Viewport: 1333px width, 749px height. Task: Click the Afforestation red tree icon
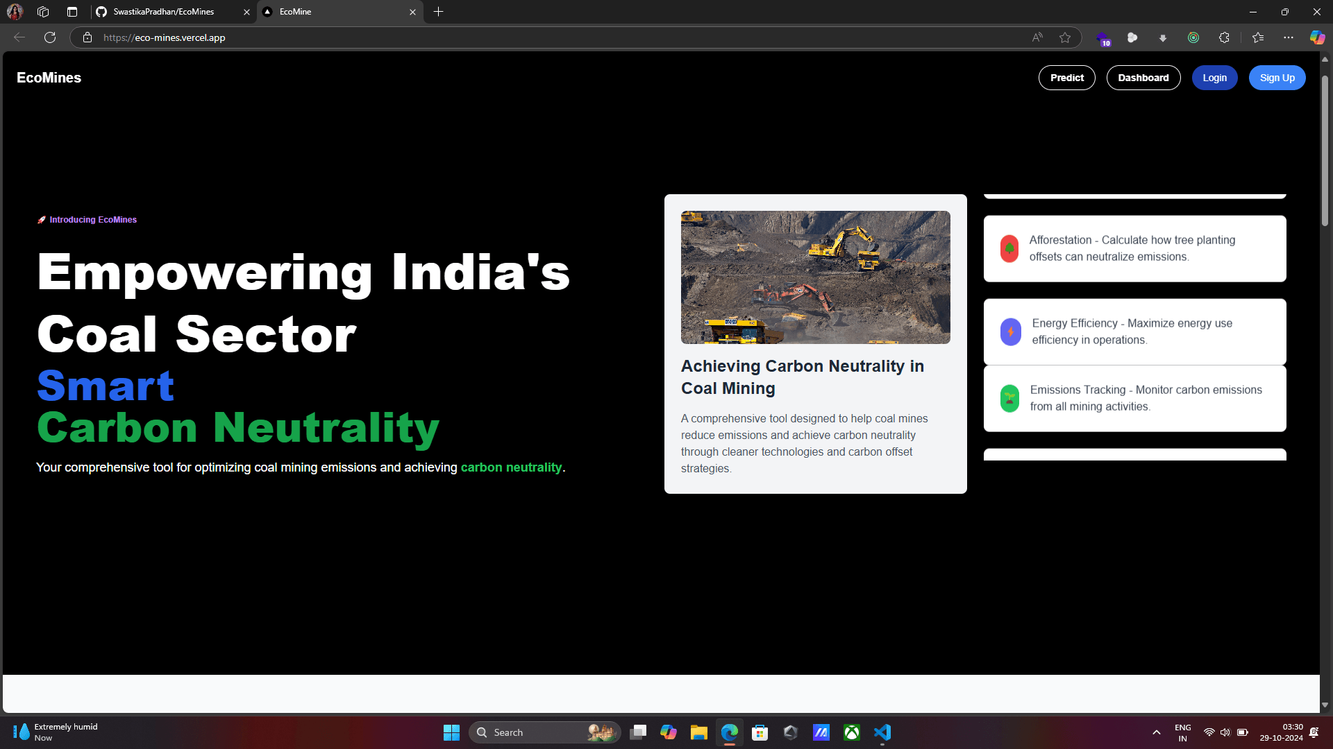1009,248
